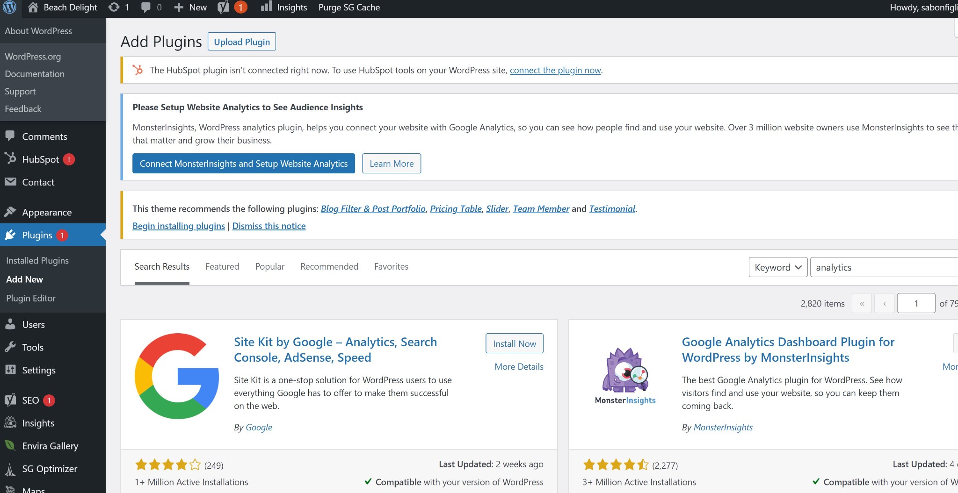Open the WordPress logo menu
Viewport: 958px width, 493px height.
tap(9, 7)
